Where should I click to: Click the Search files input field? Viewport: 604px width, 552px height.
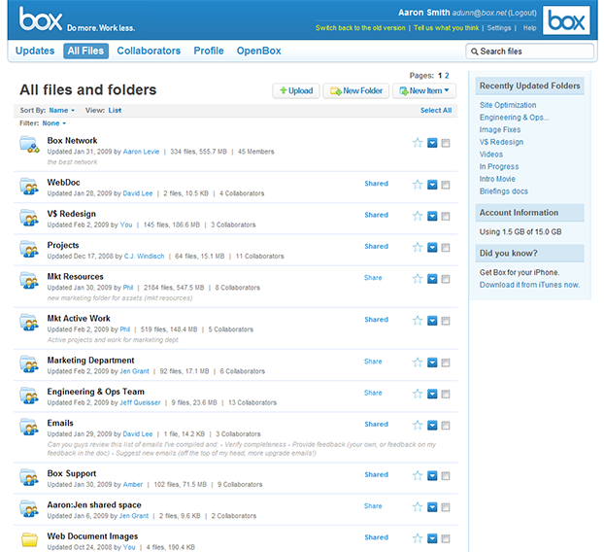pos(529,52)
